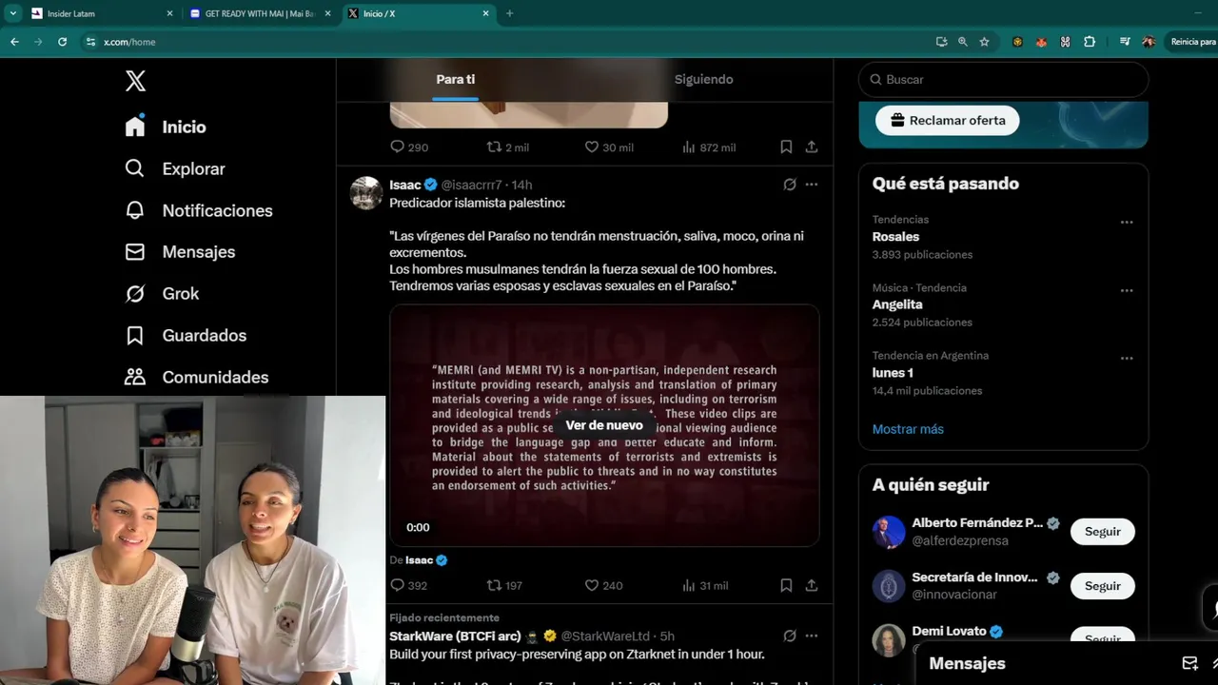Bookmark Isaac's post
The image size is (1218, 685).
click(x=786, y=585)
